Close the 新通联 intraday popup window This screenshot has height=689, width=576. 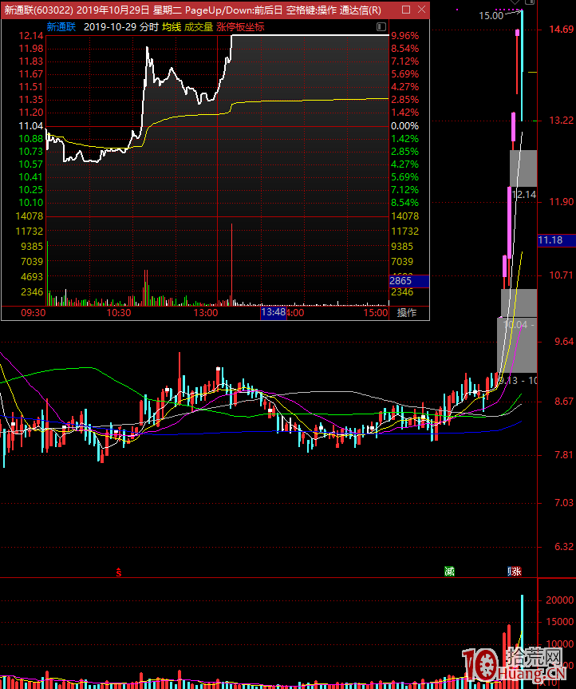pos(421,10)
